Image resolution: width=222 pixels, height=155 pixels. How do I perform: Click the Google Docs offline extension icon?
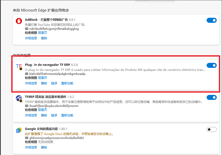point(19,130)
